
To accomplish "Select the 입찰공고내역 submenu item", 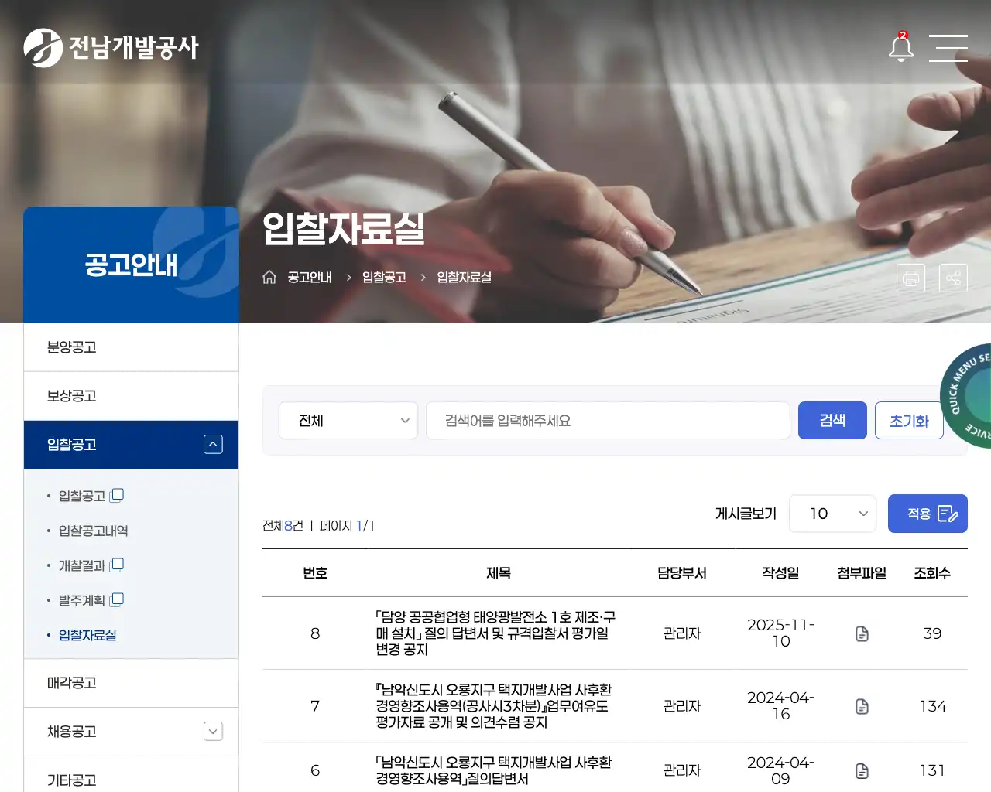I will pos(94,531).
